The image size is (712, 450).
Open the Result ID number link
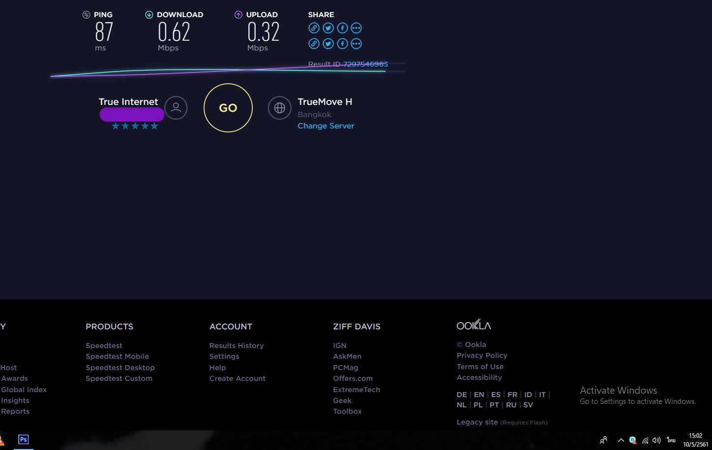point(366,64)
